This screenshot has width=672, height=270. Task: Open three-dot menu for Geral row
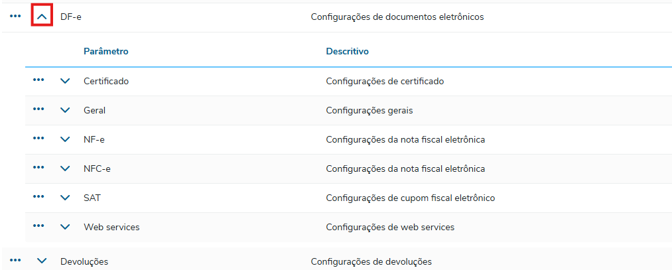point(38,109)
